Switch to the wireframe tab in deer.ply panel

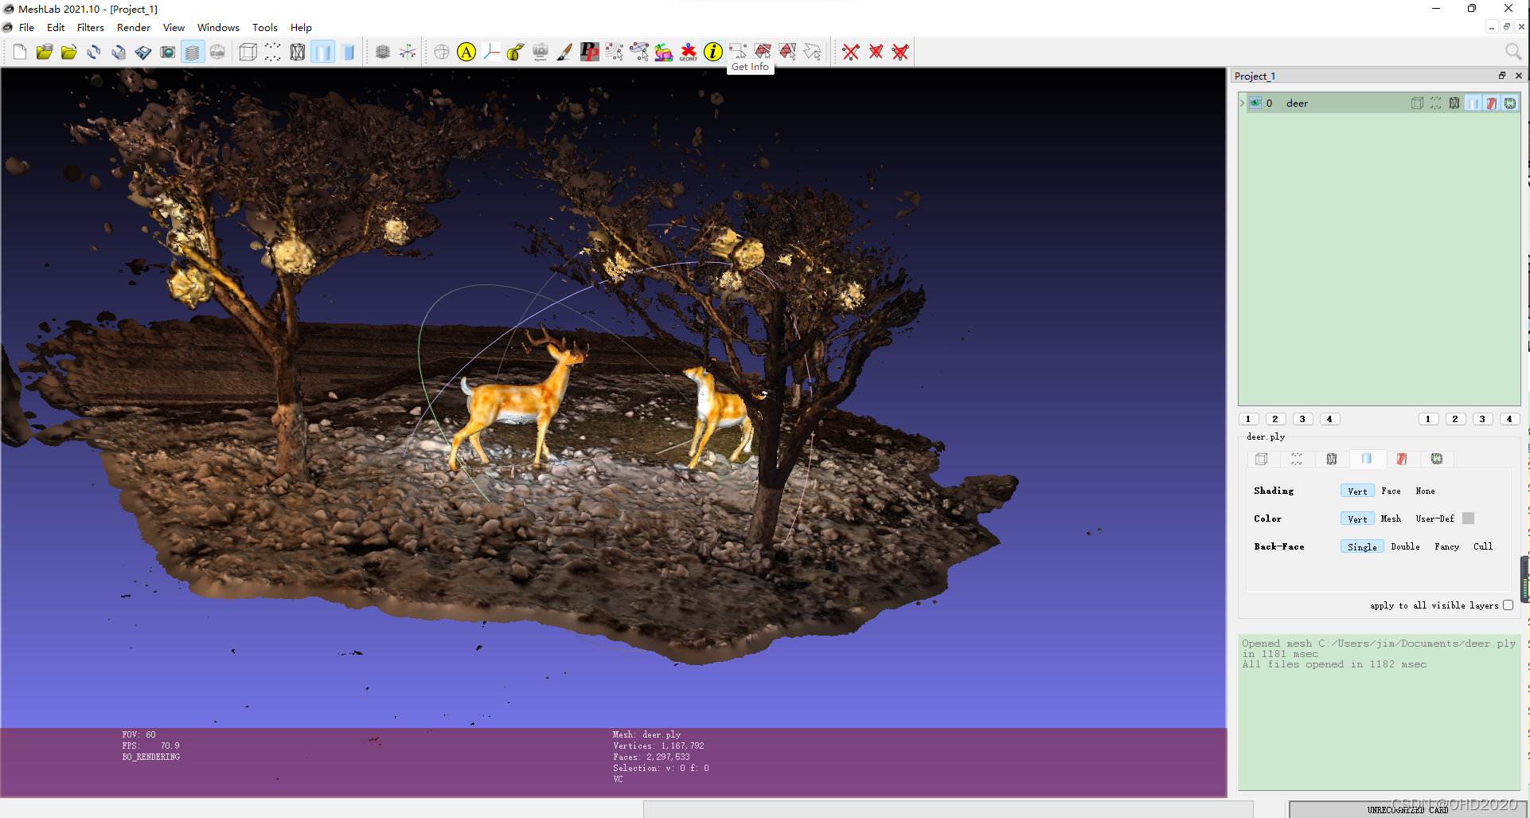1332,460
